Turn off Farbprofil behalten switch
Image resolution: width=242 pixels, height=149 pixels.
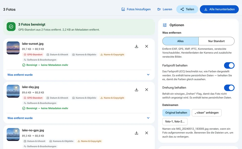pos(229,65)
